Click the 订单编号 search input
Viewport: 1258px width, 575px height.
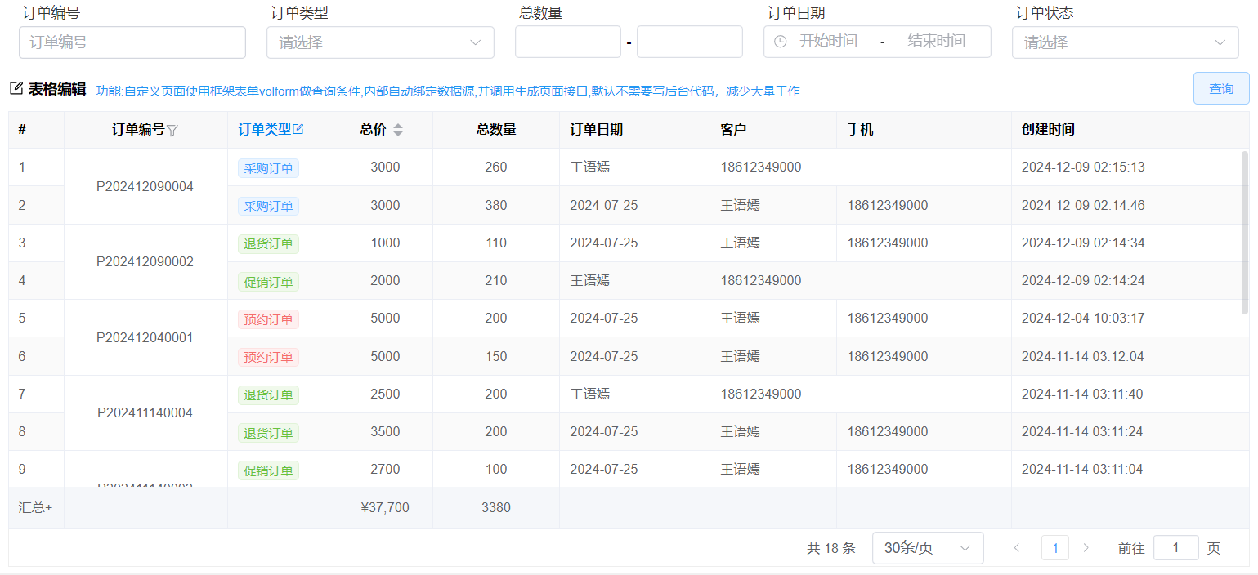[x=132, y=42]
